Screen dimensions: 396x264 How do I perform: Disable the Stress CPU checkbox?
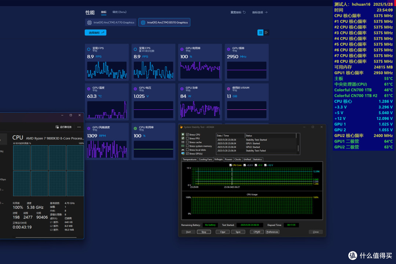pos(187,135)
